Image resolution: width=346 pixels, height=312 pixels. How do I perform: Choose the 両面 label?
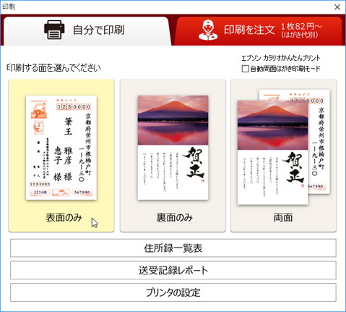(283, 218)
